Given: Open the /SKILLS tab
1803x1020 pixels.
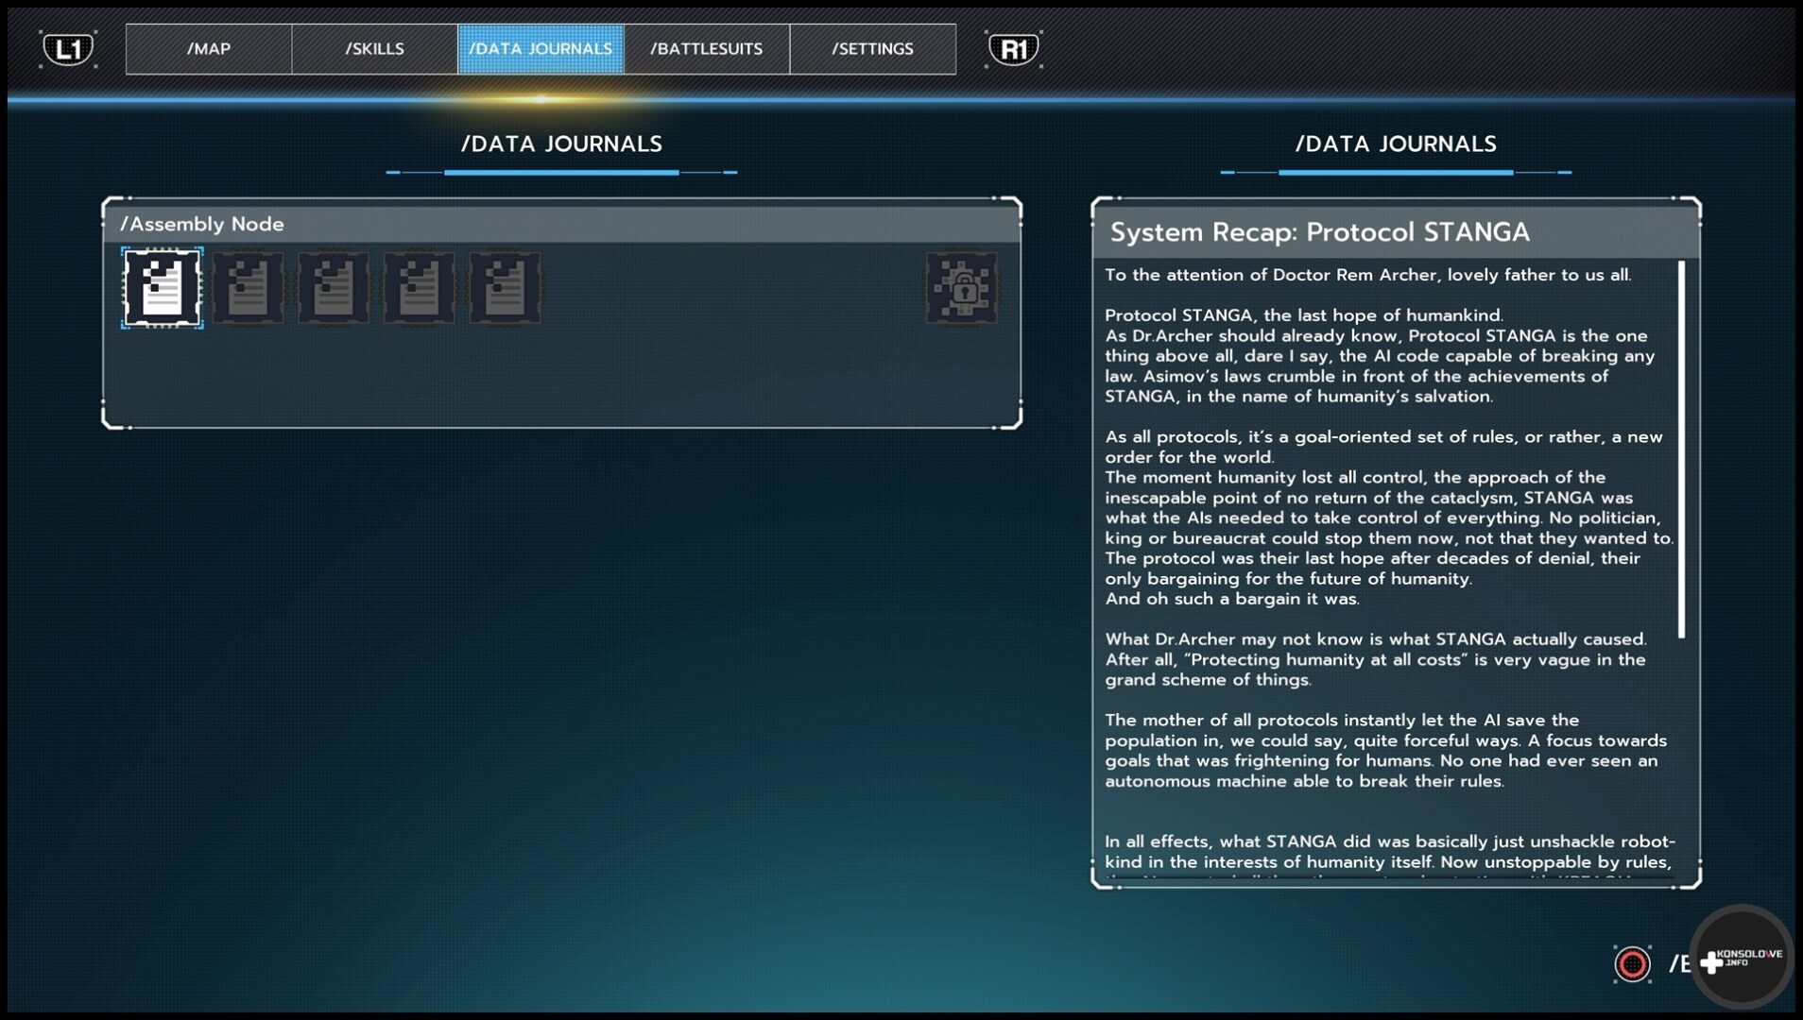Looking at the screenshot, I should click(x=374, y=49).
